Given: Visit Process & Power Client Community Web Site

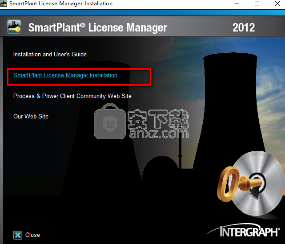Looking at the screenshot, I should (72, 96).
